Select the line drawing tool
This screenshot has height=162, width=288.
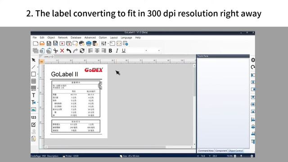[x=34, y=67]
